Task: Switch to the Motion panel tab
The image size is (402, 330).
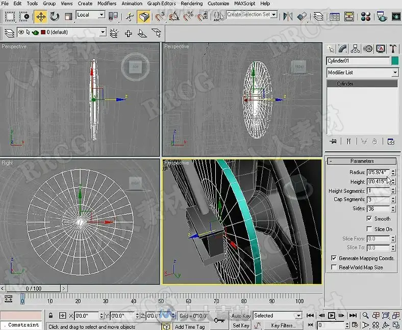Action: [368, 49]
